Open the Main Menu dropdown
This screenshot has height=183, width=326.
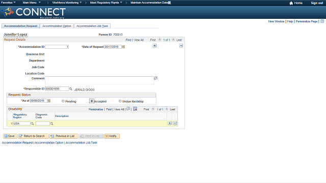pos(32,3)
